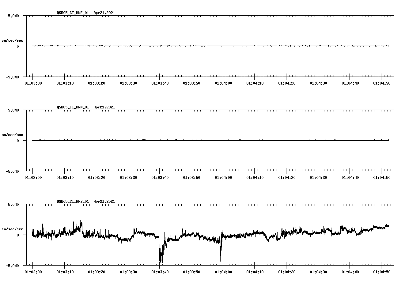Select the QSD05_CI_HNN_01 channel label

coord(72,107)
